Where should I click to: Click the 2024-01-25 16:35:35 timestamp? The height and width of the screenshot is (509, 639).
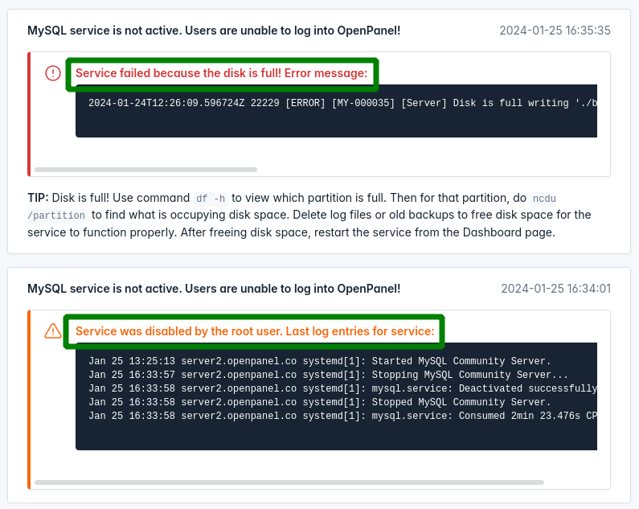tap(555, 31)
